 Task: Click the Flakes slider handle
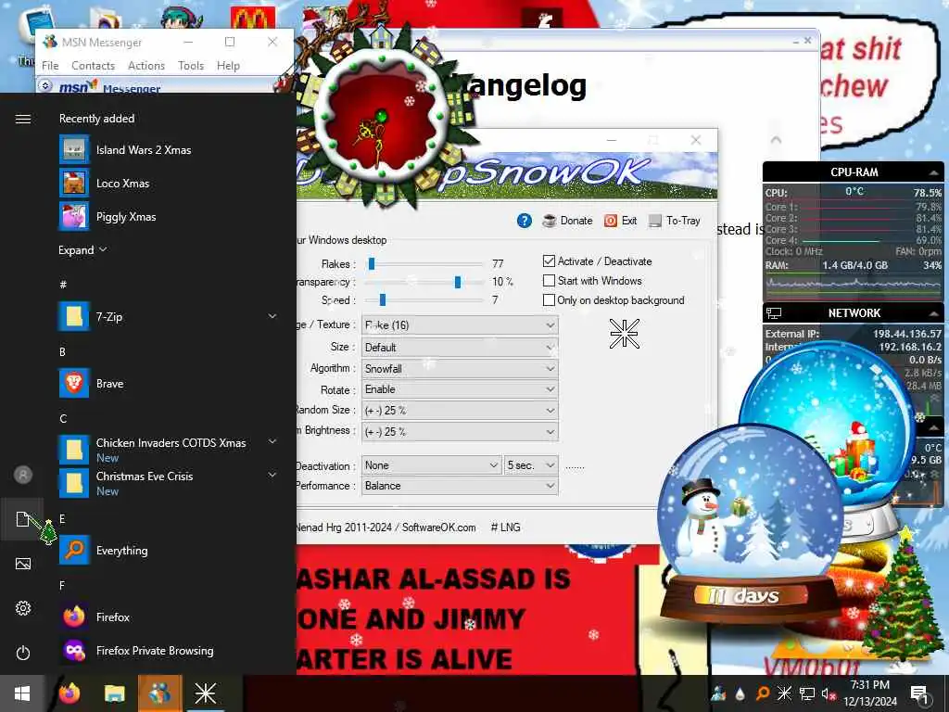372,264
